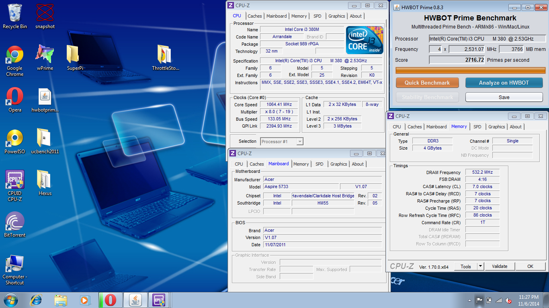The height and width of the screenshot is (308, 549).
Task: Click the BIOS date 11/07/2011
Action: (x=322, y=245)
